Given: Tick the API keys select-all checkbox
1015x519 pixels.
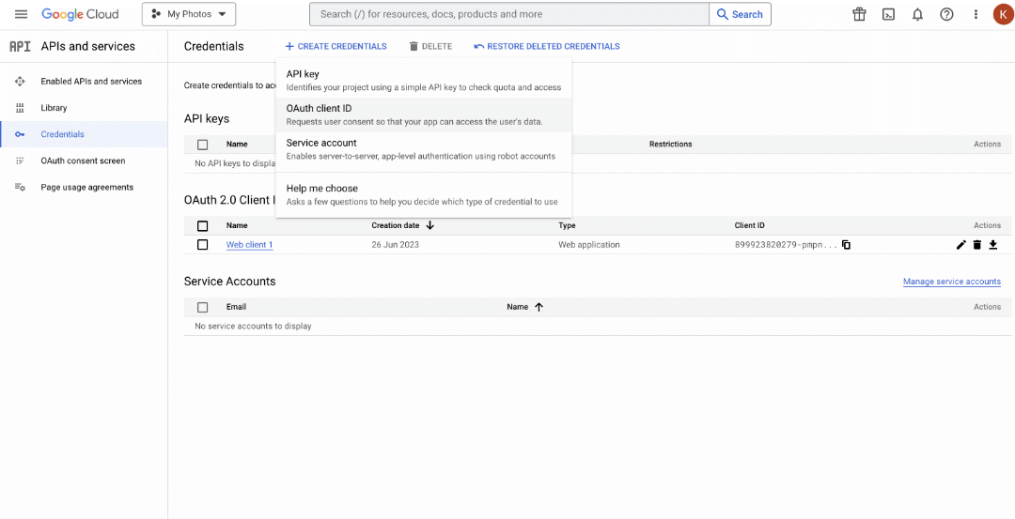Looking at the screenshot, I should (203, 145).
